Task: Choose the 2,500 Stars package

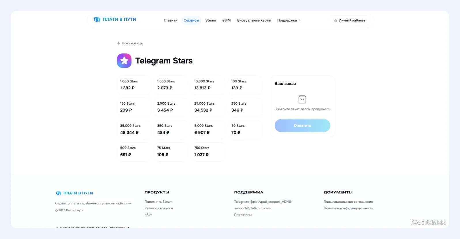Action: [171, 107]
